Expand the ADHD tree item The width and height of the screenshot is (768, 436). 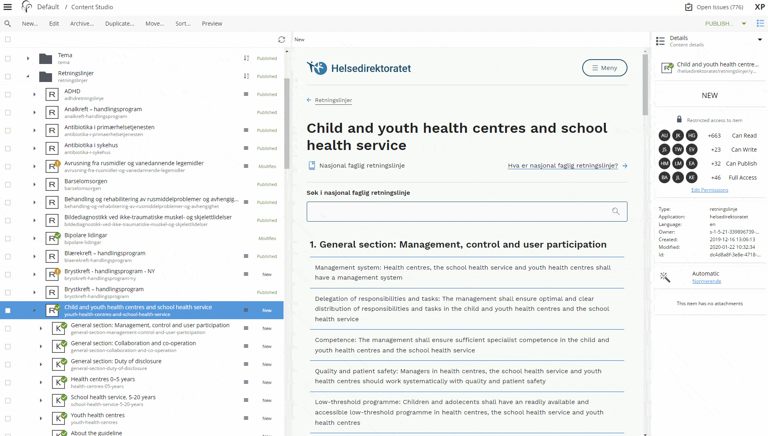34,94
